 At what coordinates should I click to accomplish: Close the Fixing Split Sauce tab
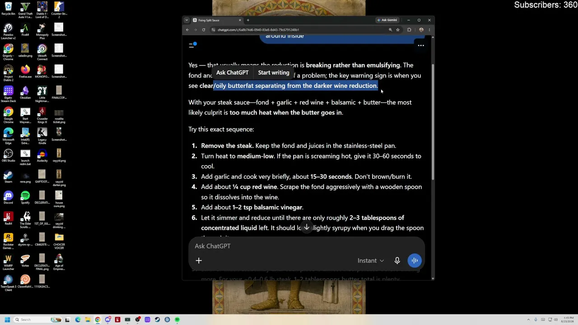click(x=240, y=20)
